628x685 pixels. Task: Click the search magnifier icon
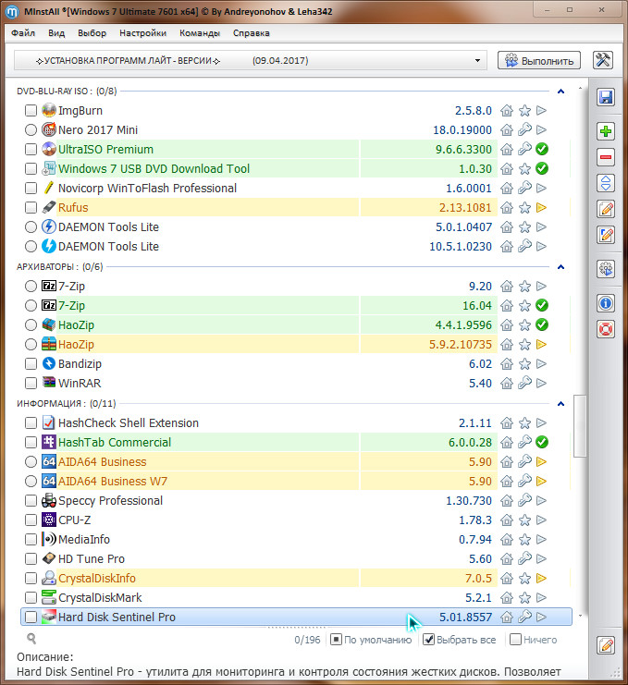[31, 639]
